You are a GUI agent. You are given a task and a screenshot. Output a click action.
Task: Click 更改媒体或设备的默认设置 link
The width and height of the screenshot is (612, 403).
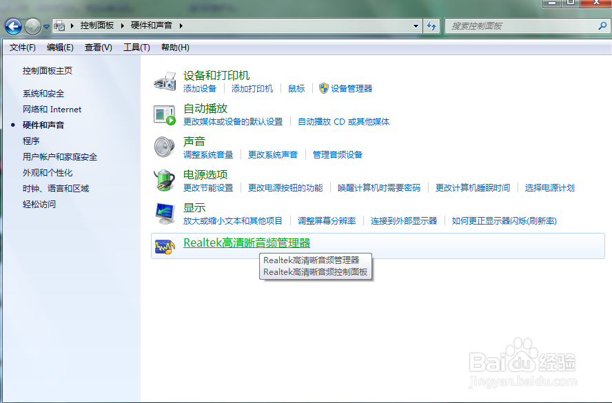[x=233, y=122]
